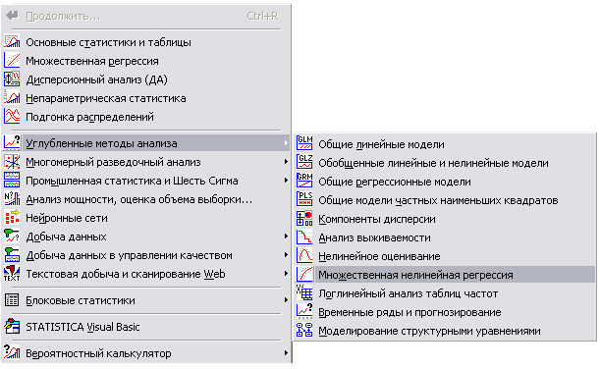Screen dimensions: 601x369
Task: Click the Многомерный разведочный анализ icon
Action: (x=12, y=162)
